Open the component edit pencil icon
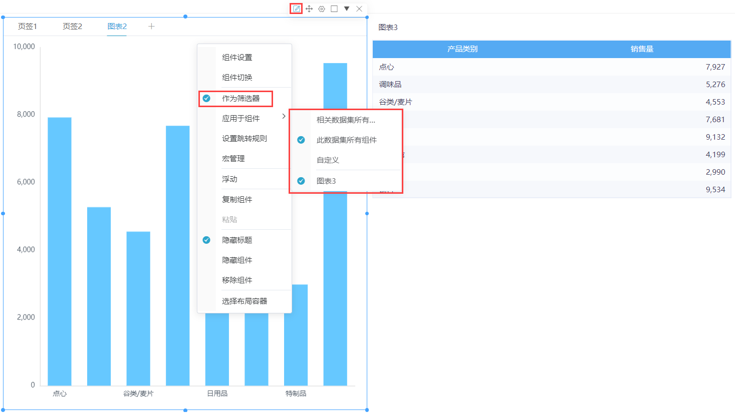Image resolution: width=735 pixels, height=413 pixels. 297,9
